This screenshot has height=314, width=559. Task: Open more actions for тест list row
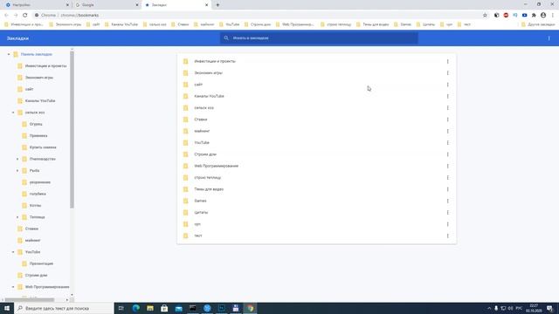pyautogui.click(x=448, y=236)
